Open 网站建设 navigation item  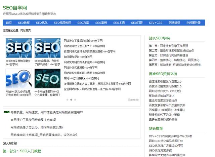[x=174, y=23]
